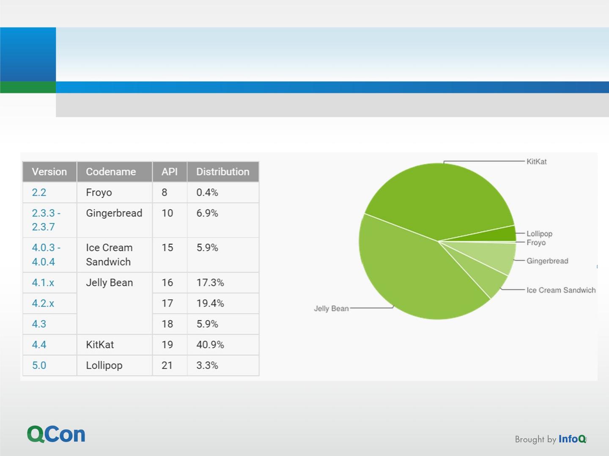
Task: Open the 2.2 version link
Action: pos(39,193)
